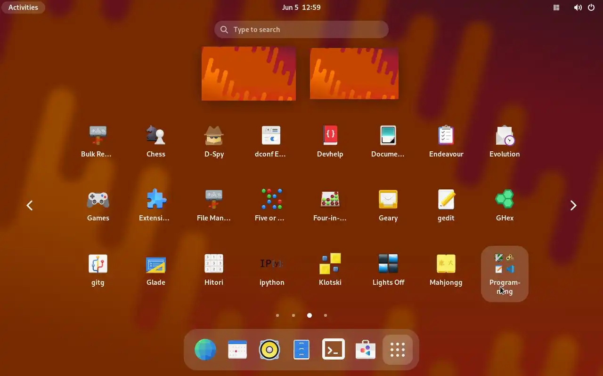Open the Document Scanner app

388,141
